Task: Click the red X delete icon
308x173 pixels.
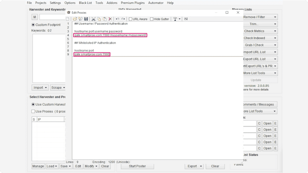Action: pyautogui.click(x=110, y=19)
